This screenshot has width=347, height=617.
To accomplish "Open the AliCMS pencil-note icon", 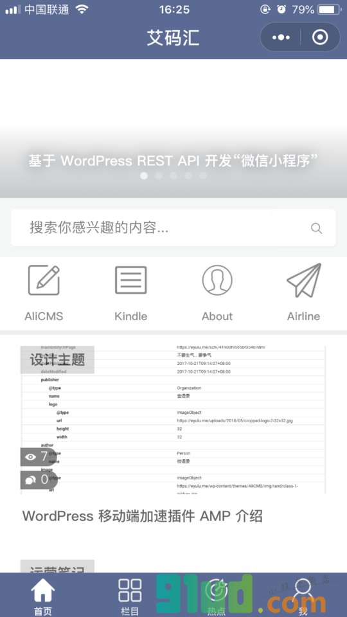I will click(44, 280).
